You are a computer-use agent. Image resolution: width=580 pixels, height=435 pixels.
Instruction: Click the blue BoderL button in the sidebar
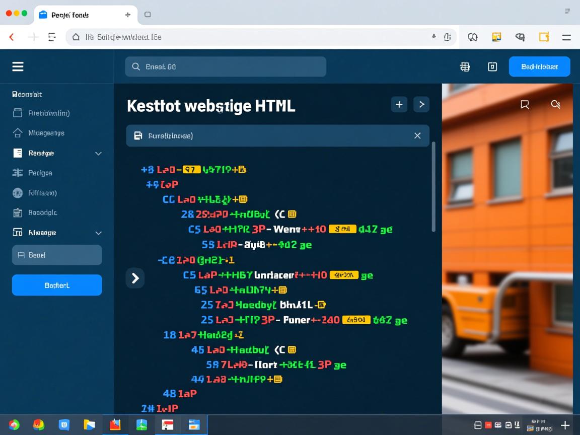57,285
